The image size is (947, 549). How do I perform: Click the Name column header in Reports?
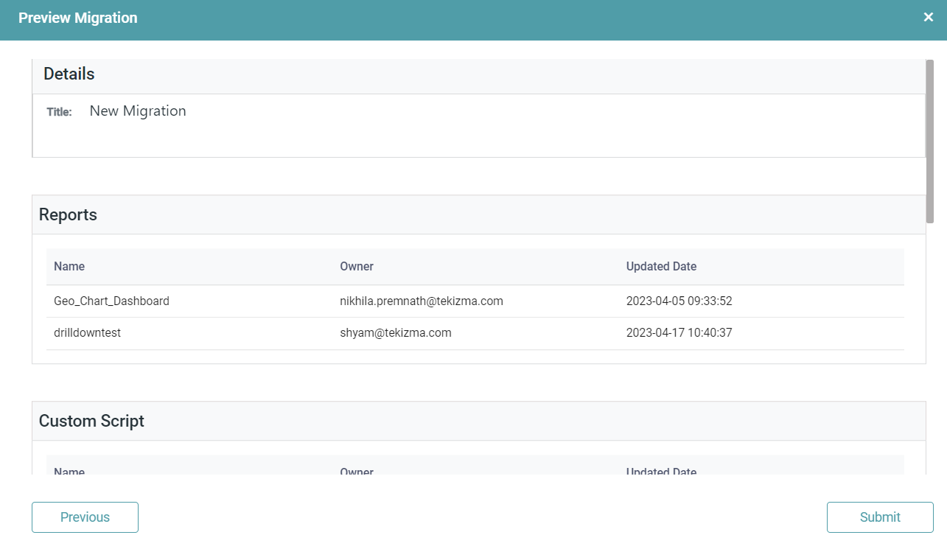(x=69, y=266)
